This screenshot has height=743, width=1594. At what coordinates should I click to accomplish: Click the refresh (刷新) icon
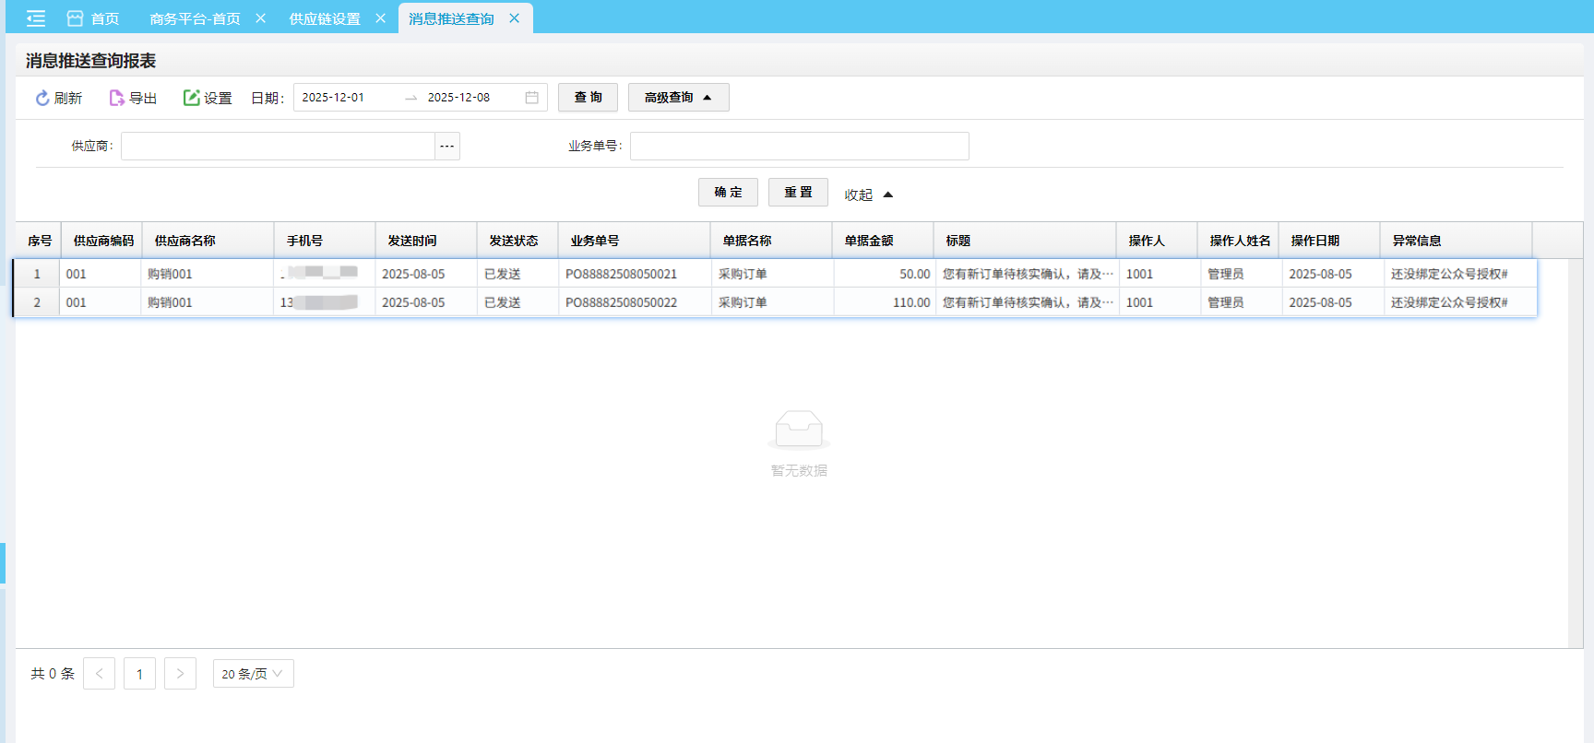point(42,98)
